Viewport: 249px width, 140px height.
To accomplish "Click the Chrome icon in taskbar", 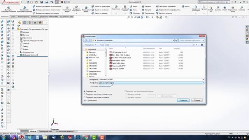I will [86, 137].
